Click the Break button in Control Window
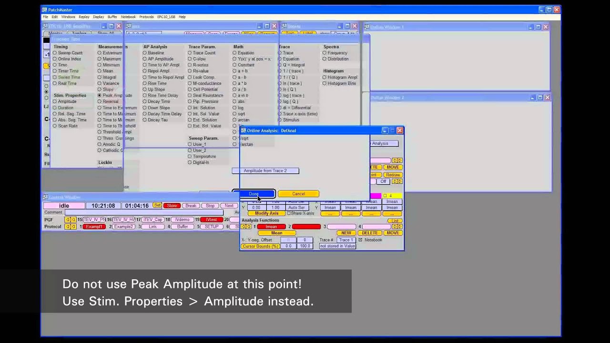 [x=191, y=206]
